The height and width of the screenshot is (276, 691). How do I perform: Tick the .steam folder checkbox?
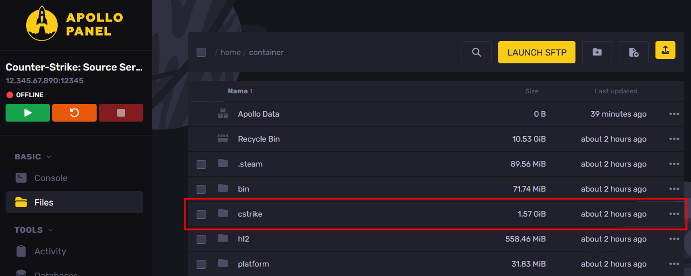point(201,164)
